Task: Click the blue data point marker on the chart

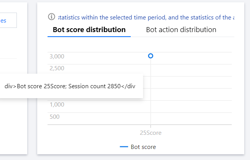Action: pyautogui.click(x=151, y=56)
